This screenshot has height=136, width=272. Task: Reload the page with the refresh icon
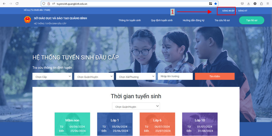(x=17, y=4)
